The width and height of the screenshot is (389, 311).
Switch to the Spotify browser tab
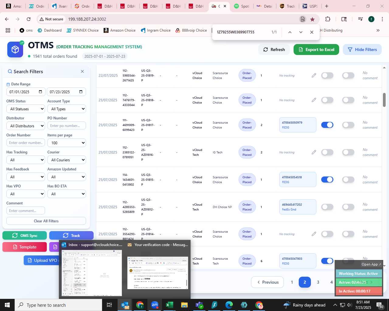pyautogui.click(x=242, y=6)
